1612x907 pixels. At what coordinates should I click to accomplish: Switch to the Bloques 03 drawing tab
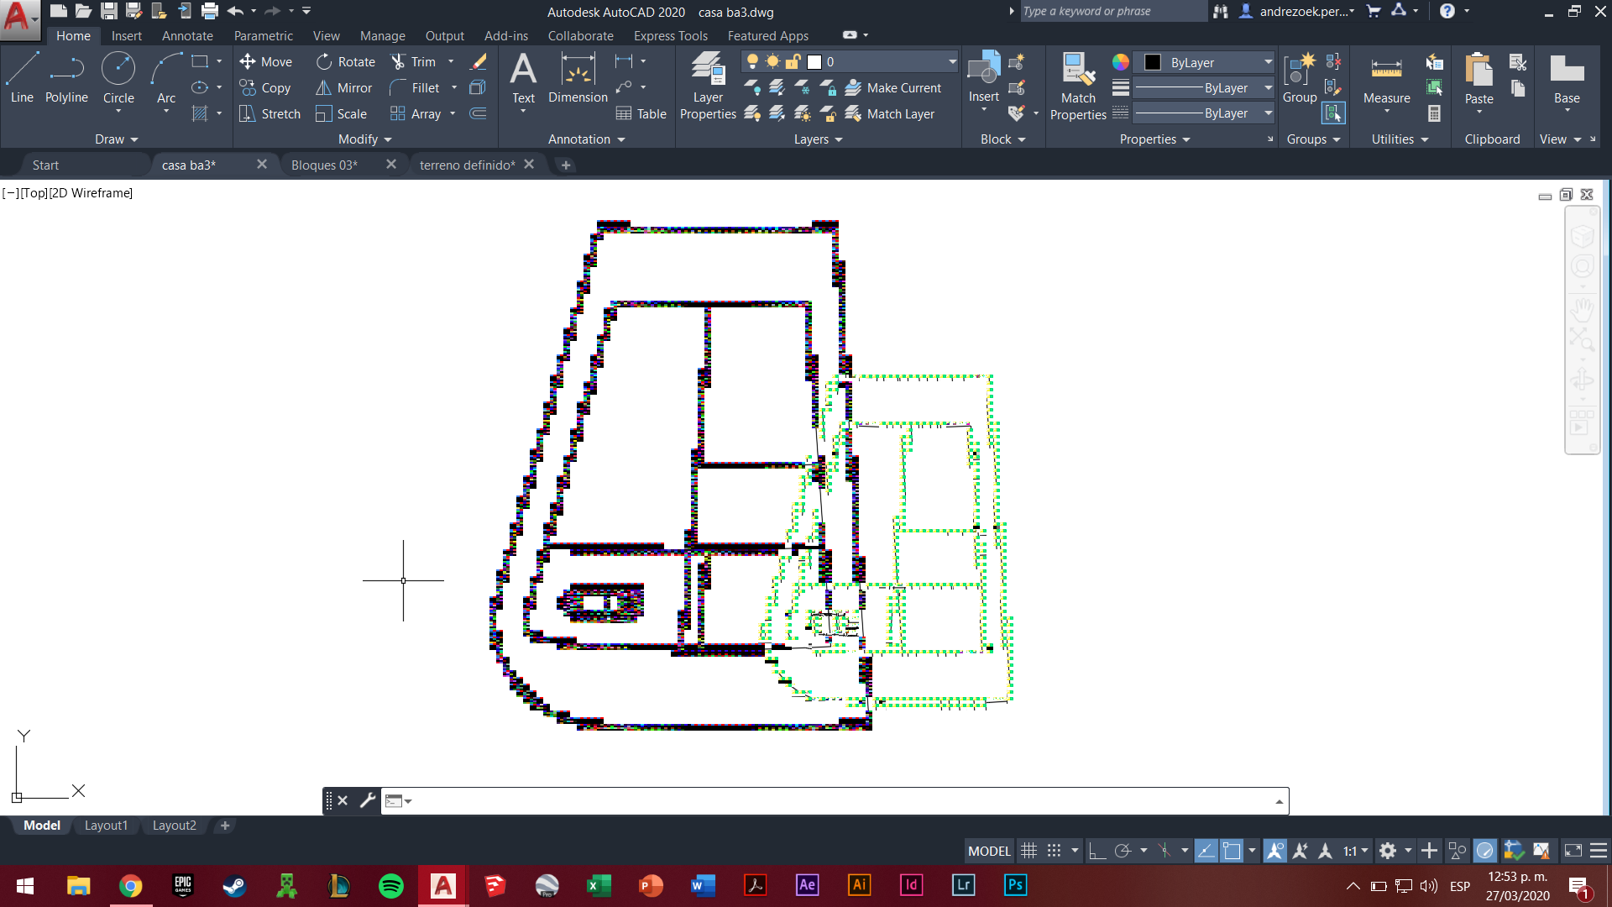click(x=325, y=165)
